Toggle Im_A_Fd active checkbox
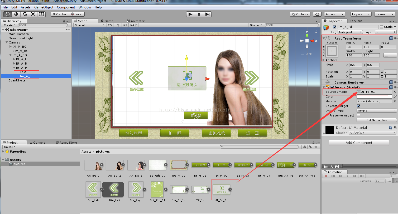 [x=335, y=27]
